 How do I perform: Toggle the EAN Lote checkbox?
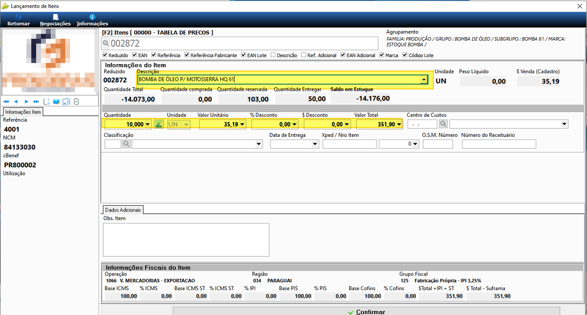pos(243,55)
